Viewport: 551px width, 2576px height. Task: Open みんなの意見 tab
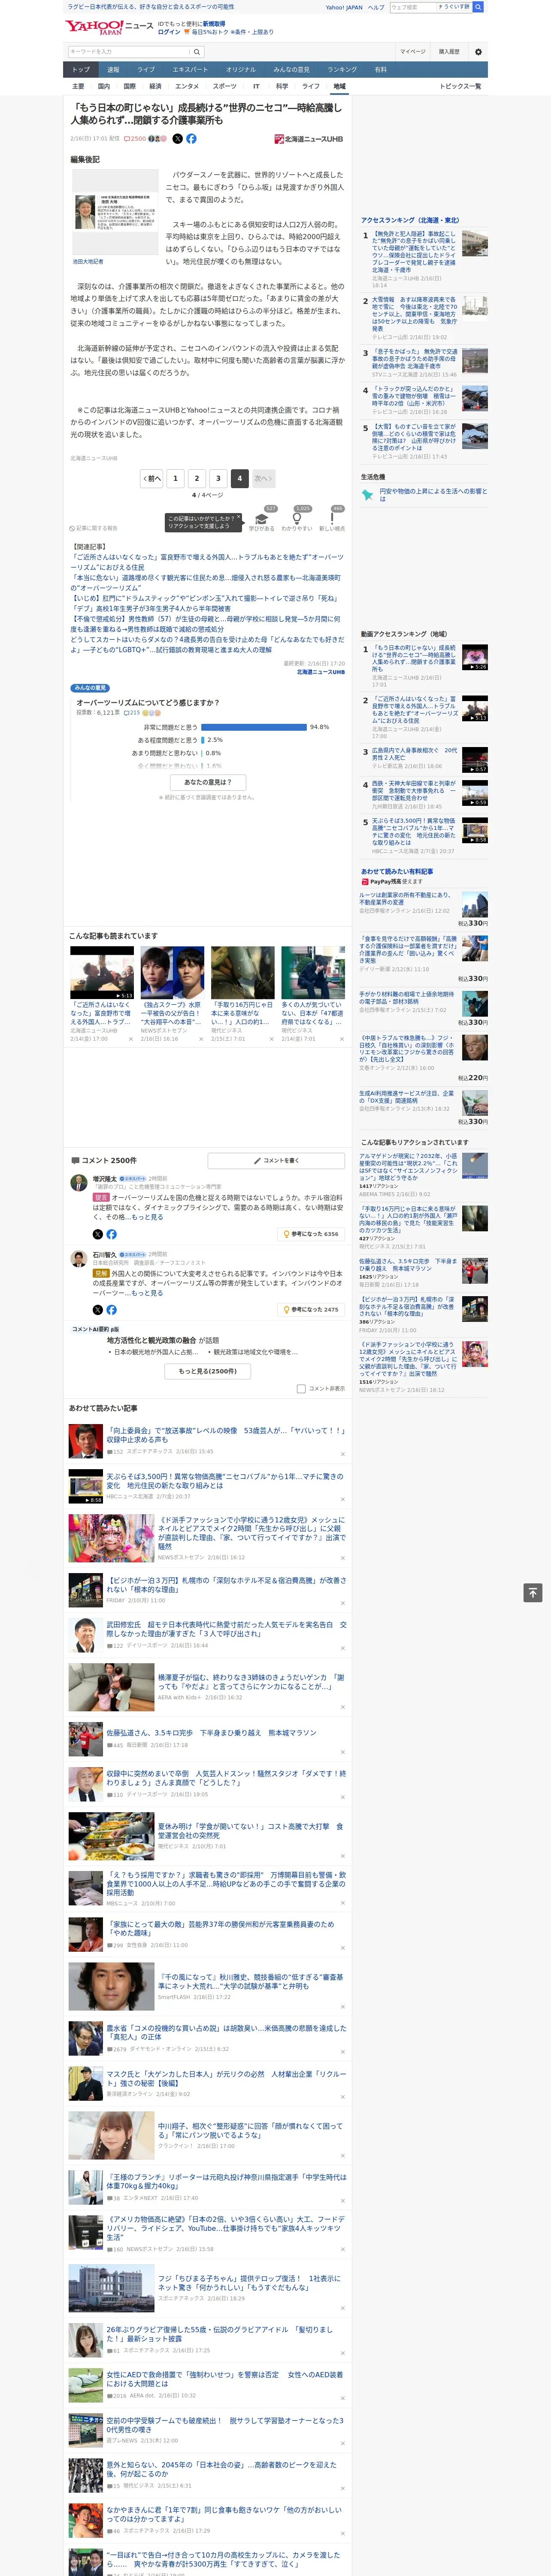[291, 70]
